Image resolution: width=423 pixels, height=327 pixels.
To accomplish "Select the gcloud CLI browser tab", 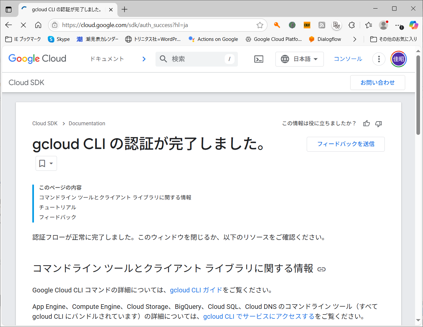I will [x=66, y=10].
